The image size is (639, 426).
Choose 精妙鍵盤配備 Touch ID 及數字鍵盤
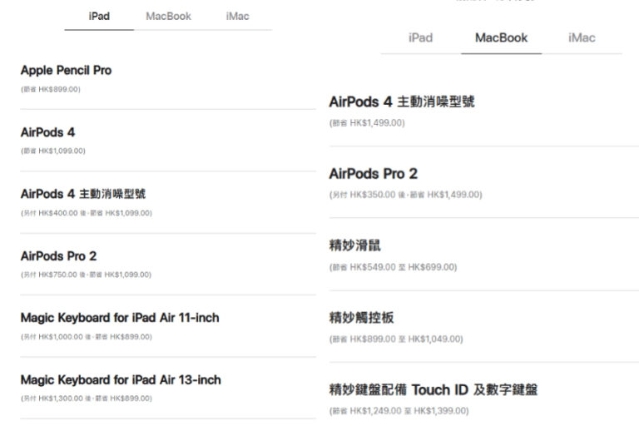(433, 389)
